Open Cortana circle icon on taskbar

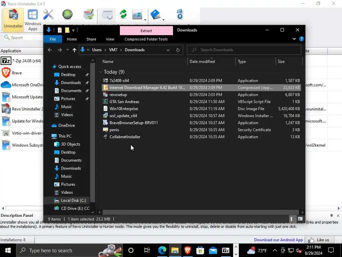point(131,250)
